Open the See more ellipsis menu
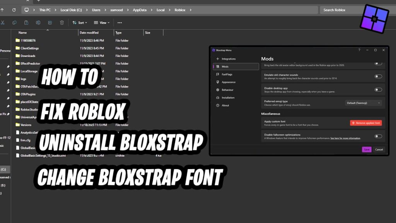396x223 pixels. click(x=120, y=23)
